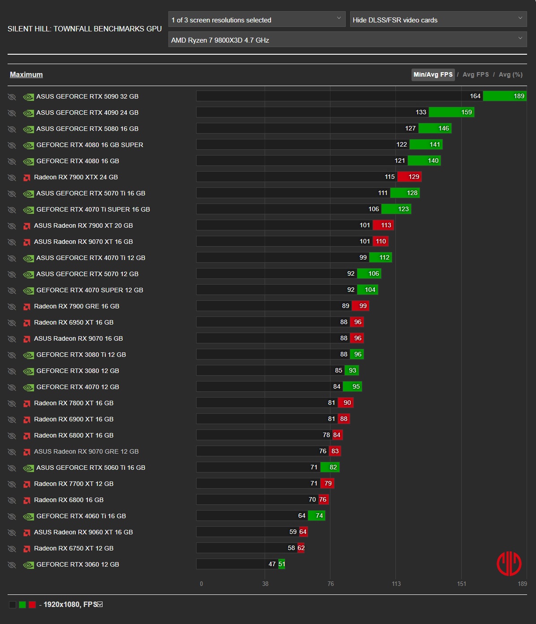Click the Maximum quality preset link

(26, 75)
